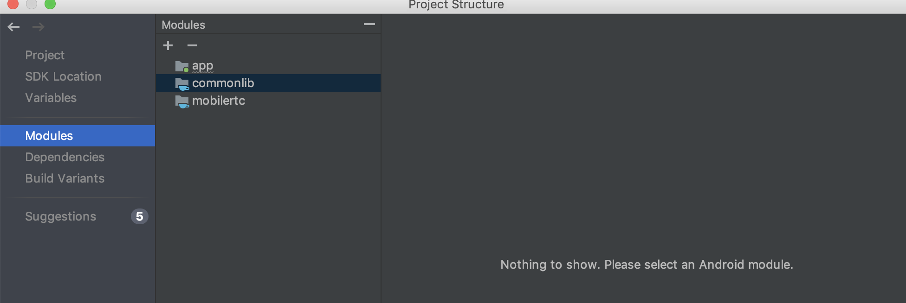This screenshot has height=303, width=906.
Task: Open the Modules section
Action: tap(78, 136)
